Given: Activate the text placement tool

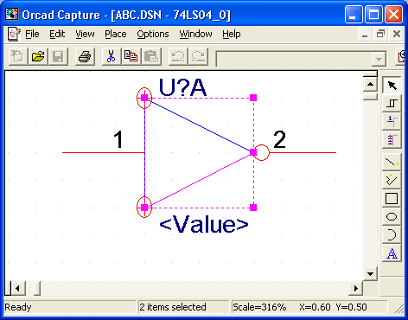Looking at the screenshot, I should (x=392, y=253).
